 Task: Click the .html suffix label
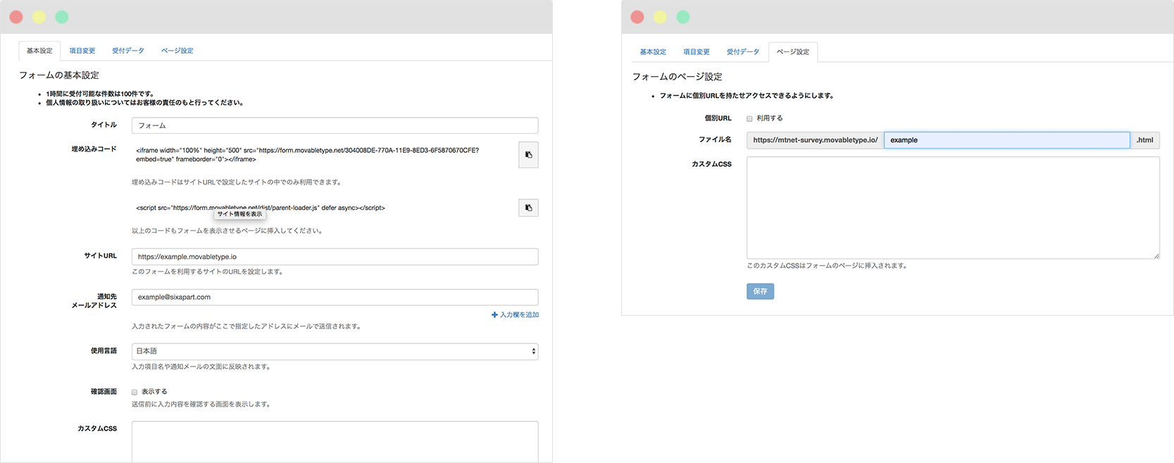(1145, 140)
